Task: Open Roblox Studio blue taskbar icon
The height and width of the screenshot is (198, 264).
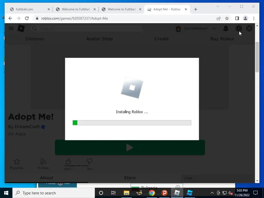Action: [x=189, y=193]
